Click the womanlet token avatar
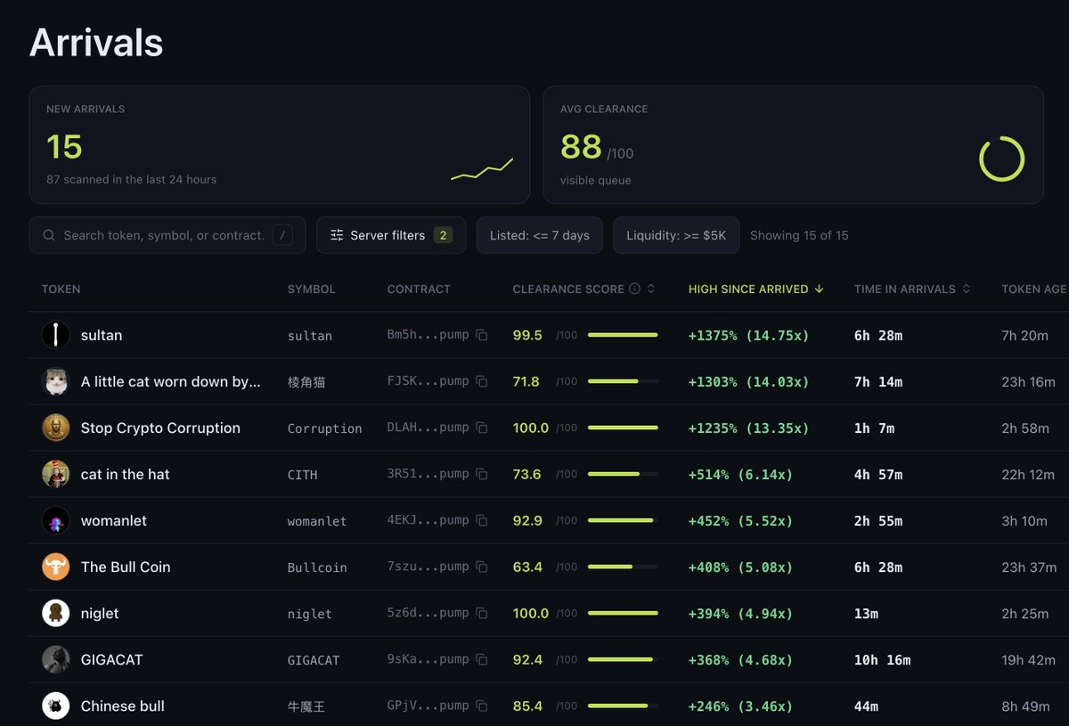 click(x=55, y=520)
